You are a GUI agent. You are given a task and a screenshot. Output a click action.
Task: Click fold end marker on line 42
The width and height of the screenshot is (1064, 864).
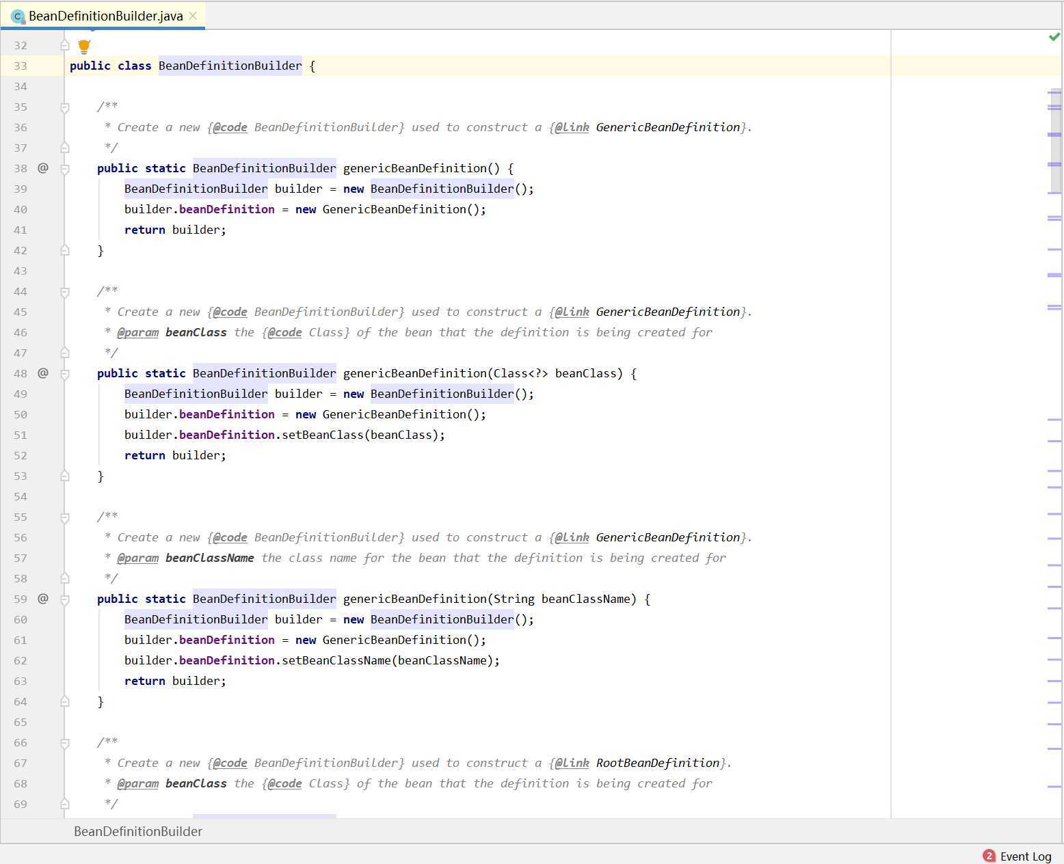(64, 250)
